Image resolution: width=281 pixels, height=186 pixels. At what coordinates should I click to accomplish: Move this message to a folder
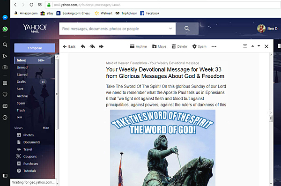point(159,46)
